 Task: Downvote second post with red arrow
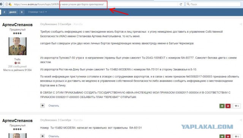click(x=228, y=136)
